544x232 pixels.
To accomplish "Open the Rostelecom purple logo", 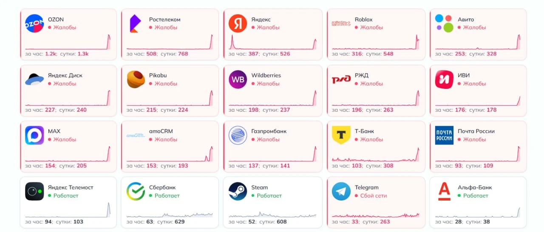I will click(135, 23).
